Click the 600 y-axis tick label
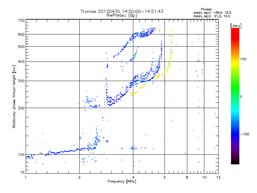 [21, 34]
